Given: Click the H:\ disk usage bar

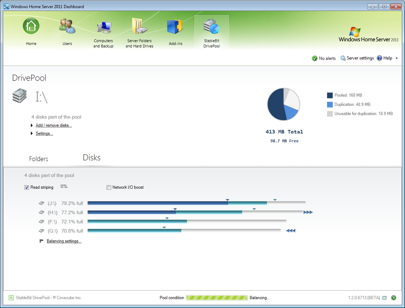Looking at the screenshot, I should tap(195, 213).
